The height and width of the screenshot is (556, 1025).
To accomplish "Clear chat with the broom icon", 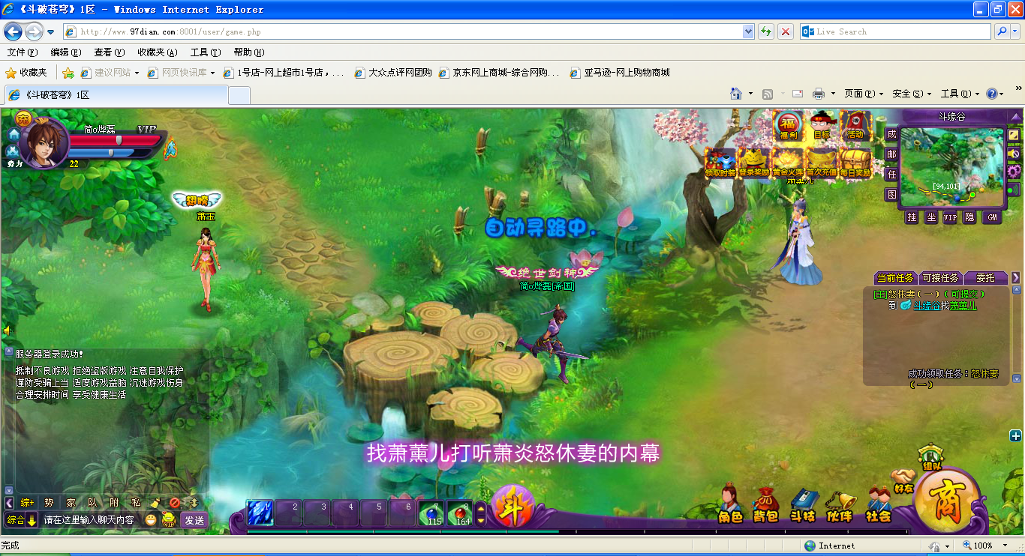I will coord(155,503).
